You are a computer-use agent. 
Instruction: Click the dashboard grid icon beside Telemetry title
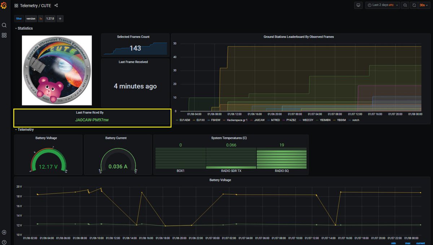[16, 5]
